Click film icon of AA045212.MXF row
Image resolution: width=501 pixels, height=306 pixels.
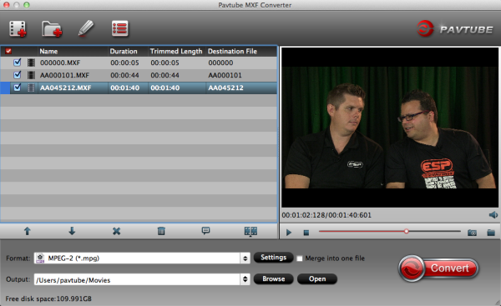(31, 88)
